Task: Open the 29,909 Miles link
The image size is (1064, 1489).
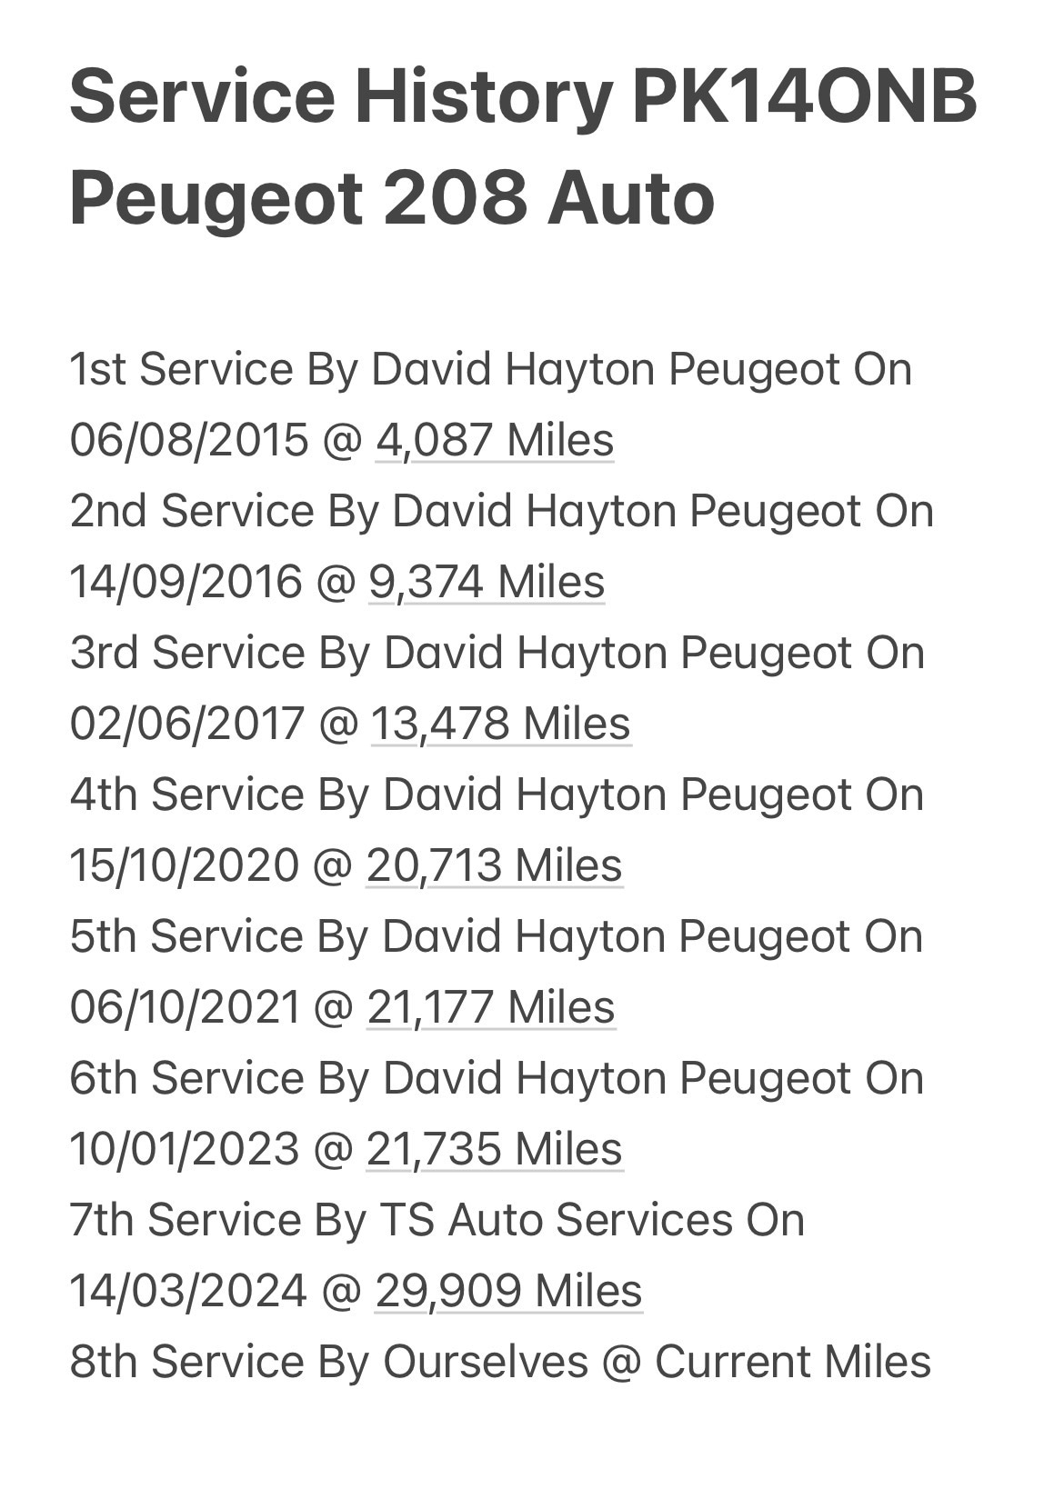Action: (508, 1291)
